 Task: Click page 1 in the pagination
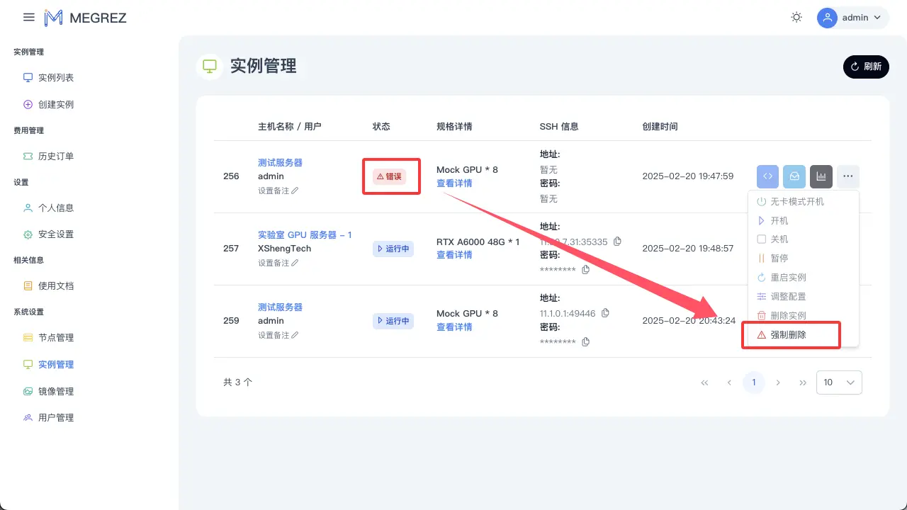(753, 382)
